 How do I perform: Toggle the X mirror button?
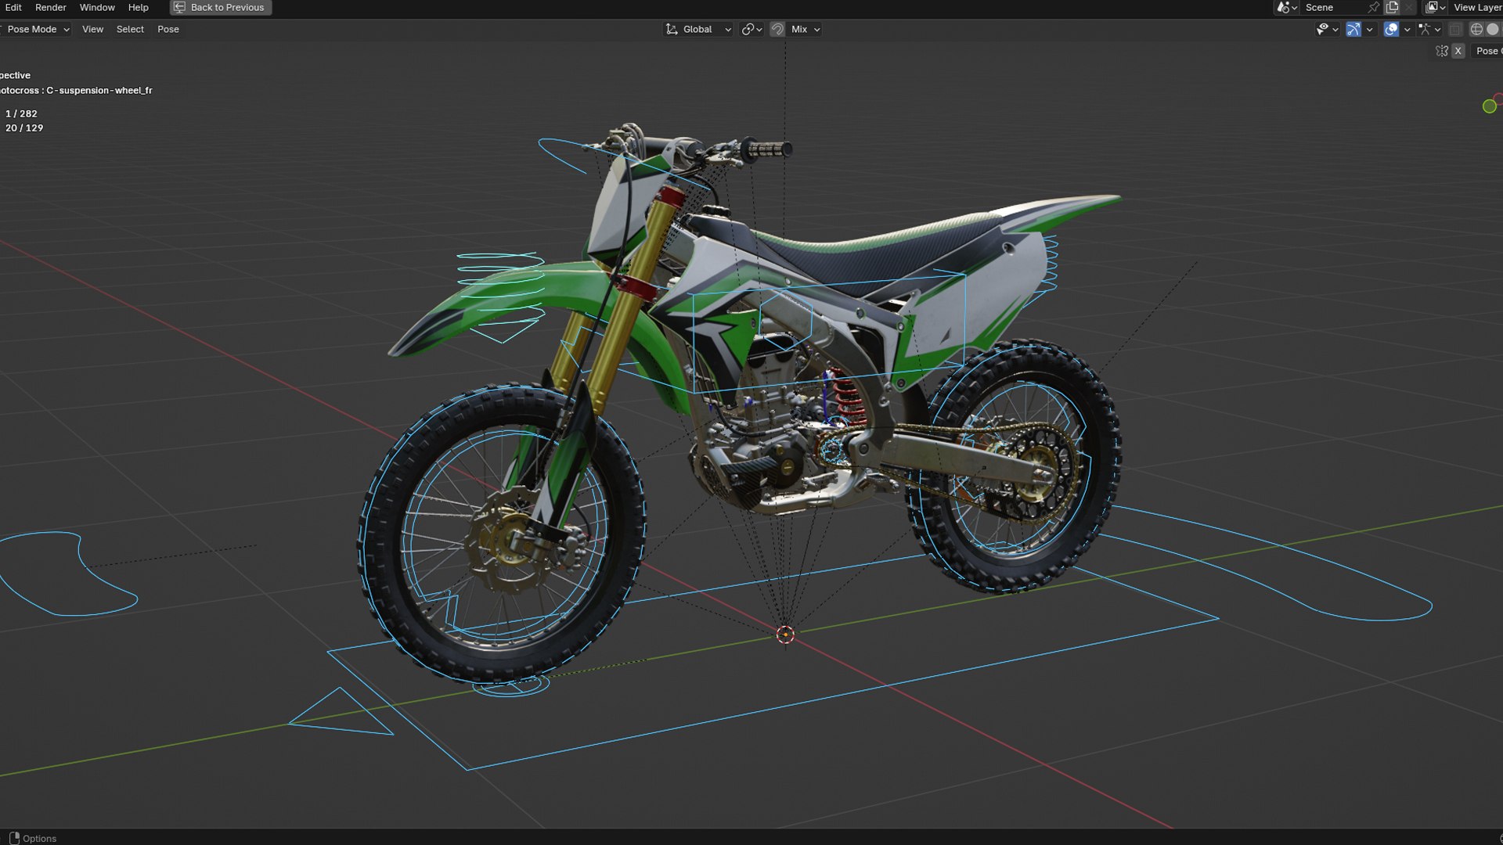point(1458,51)
